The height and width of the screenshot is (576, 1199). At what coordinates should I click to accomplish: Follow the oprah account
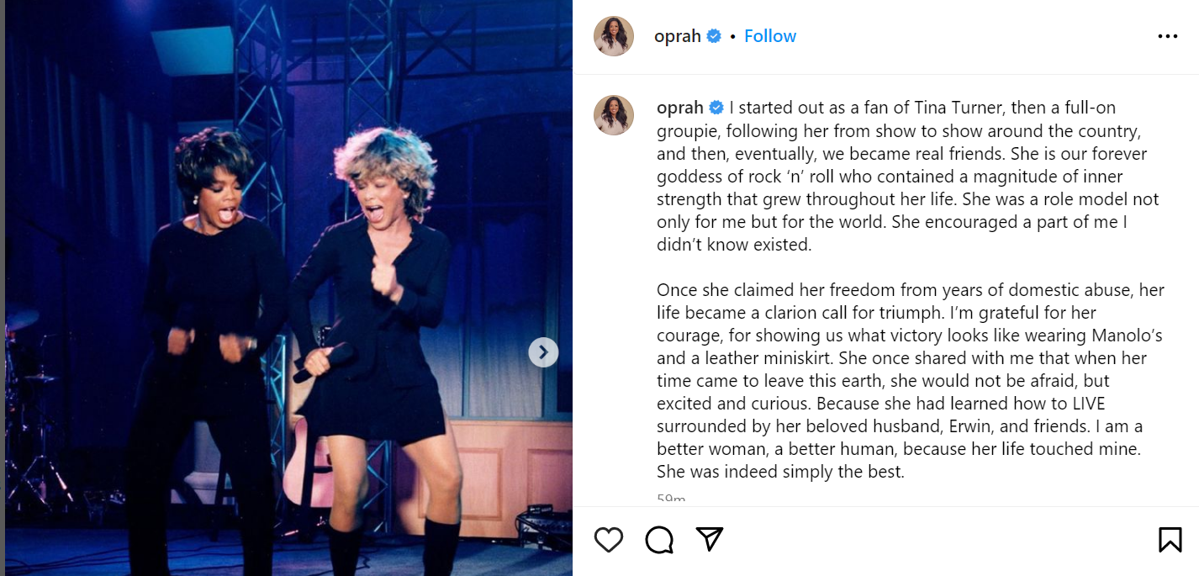point(769,36)
